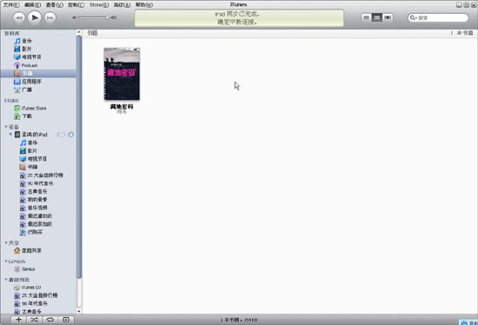Image resolution: width=478 pixels, height=325 pixels.
Task: Open iPad 已购买 purchased list
Action: (x=31, y=232)
